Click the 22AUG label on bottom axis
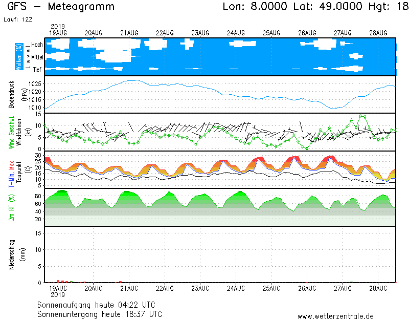This screenshot has height=320, width=409. tap(165, 288)
